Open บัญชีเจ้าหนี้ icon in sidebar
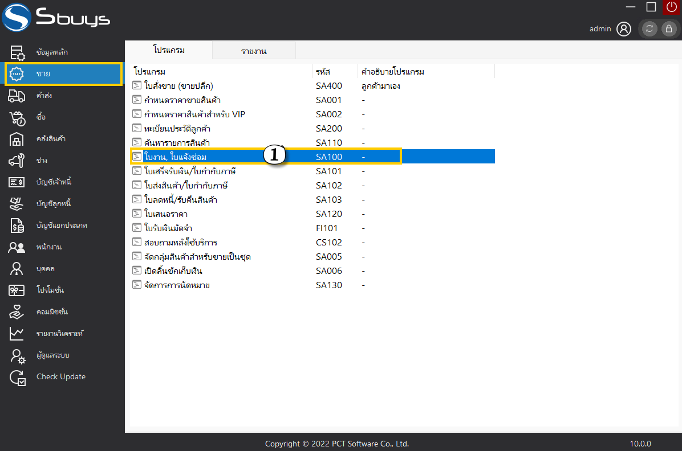The width and height of the screenshot is (682, 451). click(x=17, y=182)
